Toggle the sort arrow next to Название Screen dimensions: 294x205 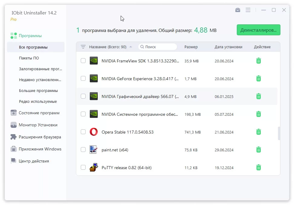pyautogui.click(x=131, y=47)
